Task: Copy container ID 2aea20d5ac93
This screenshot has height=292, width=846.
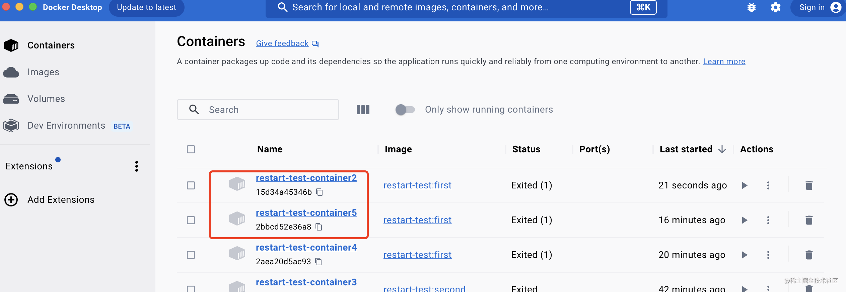Action: (319, 262)
